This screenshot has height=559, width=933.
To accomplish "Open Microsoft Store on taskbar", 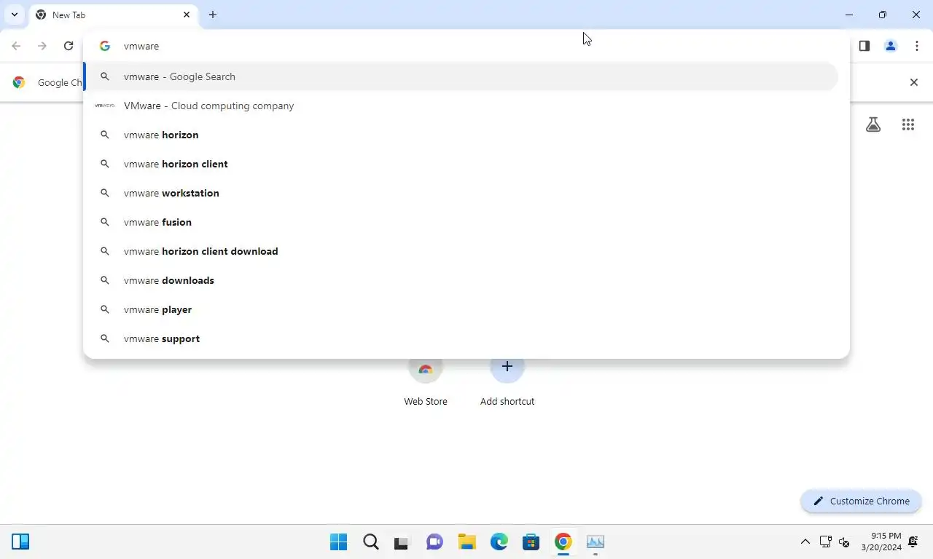I will point(531,542).
